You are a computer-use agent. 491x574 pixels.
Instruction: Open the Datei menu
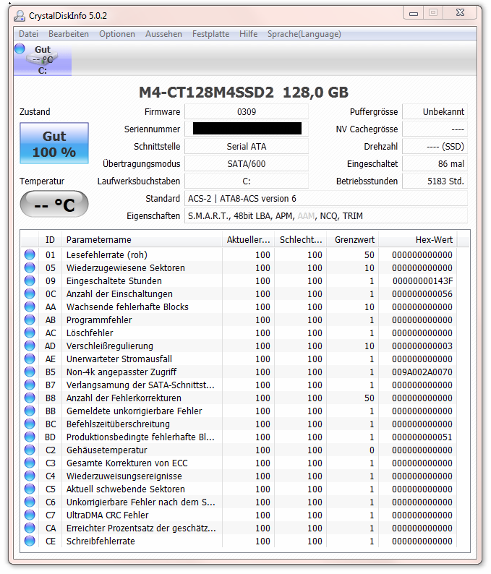click(x=28, y=34)
